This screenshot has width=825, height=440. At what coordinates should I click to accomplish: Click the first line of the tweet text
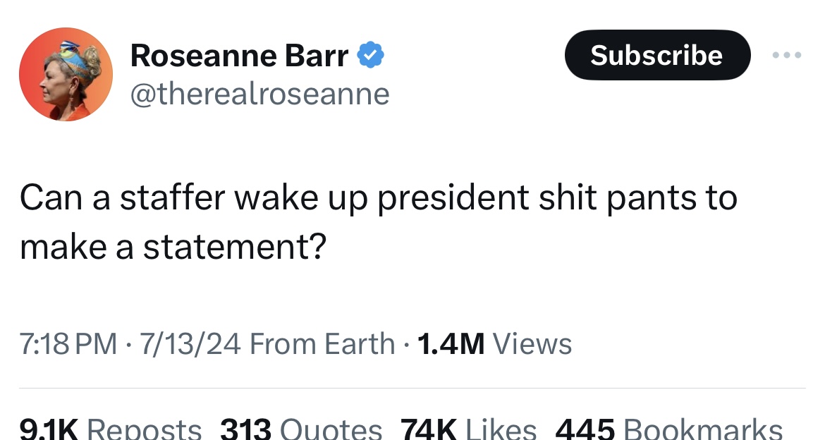click(378, 198)
